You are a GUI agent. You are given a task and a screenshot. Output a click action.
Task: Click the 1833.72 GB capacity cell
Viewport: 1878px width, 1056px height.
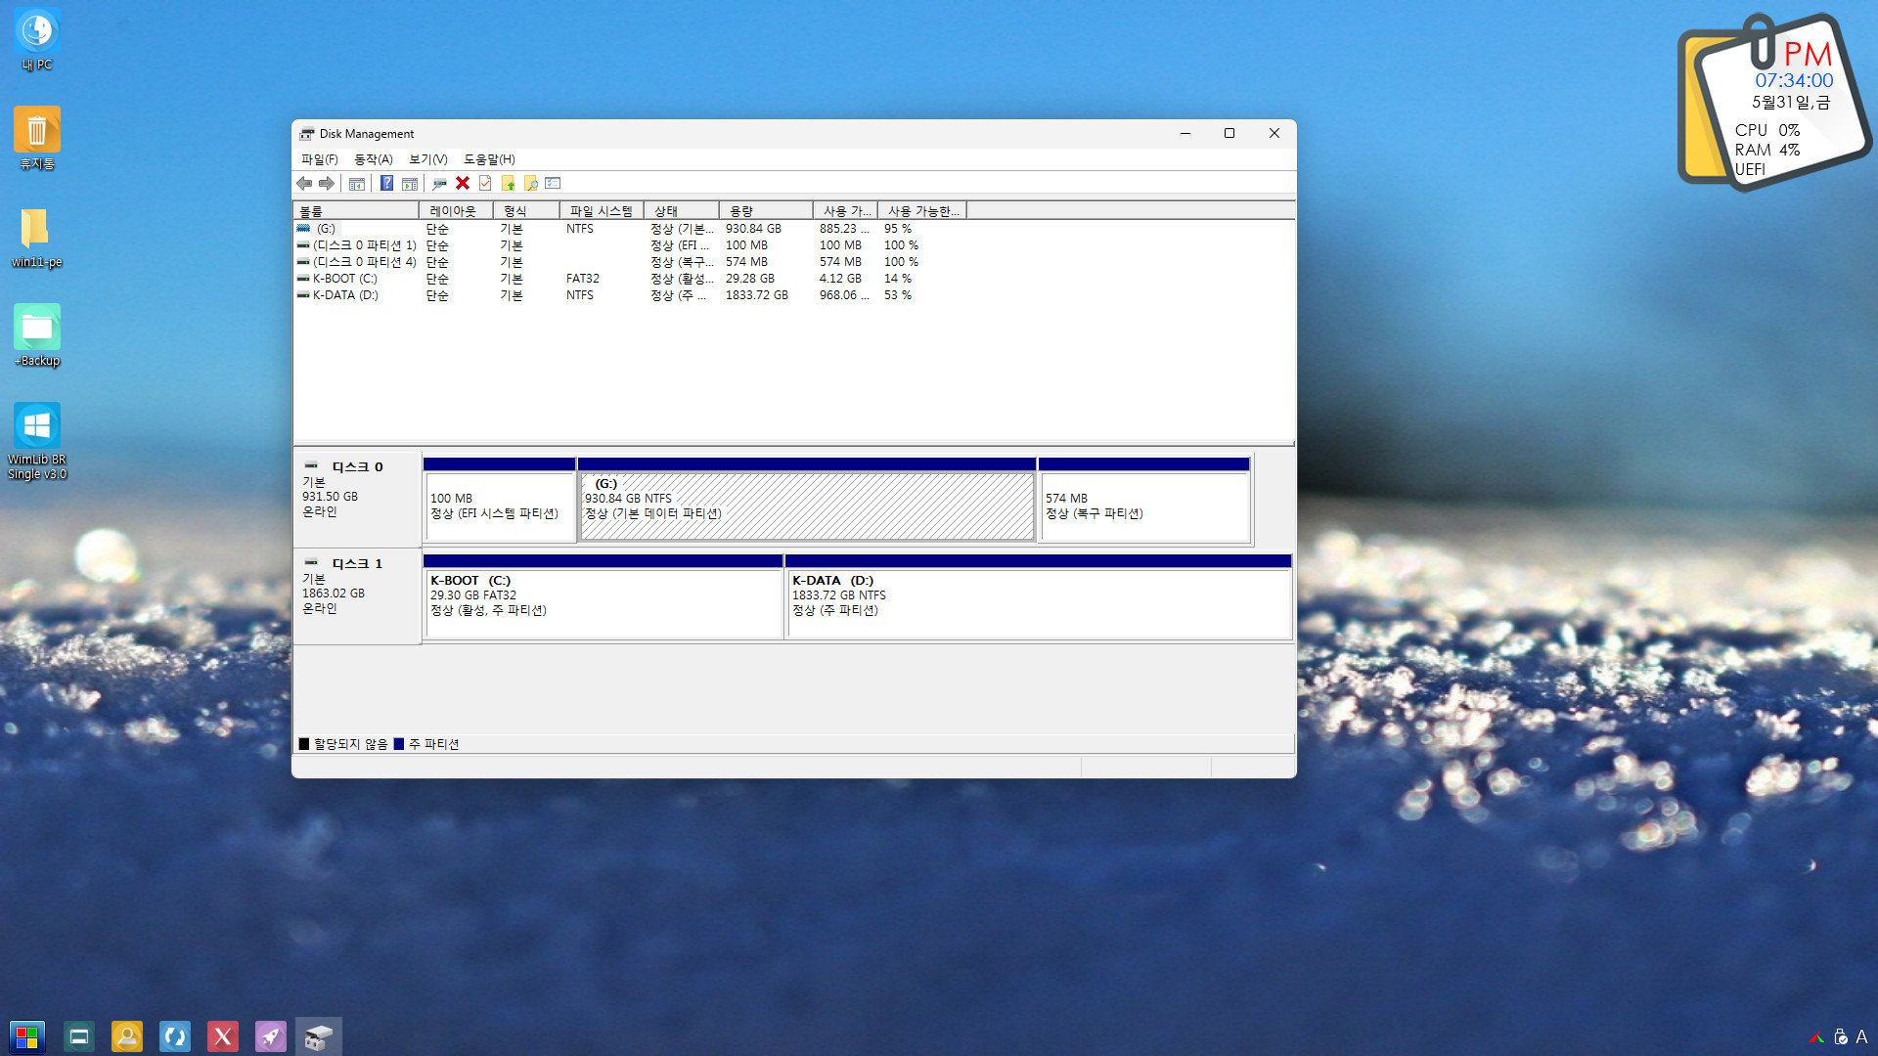[756, 295]
